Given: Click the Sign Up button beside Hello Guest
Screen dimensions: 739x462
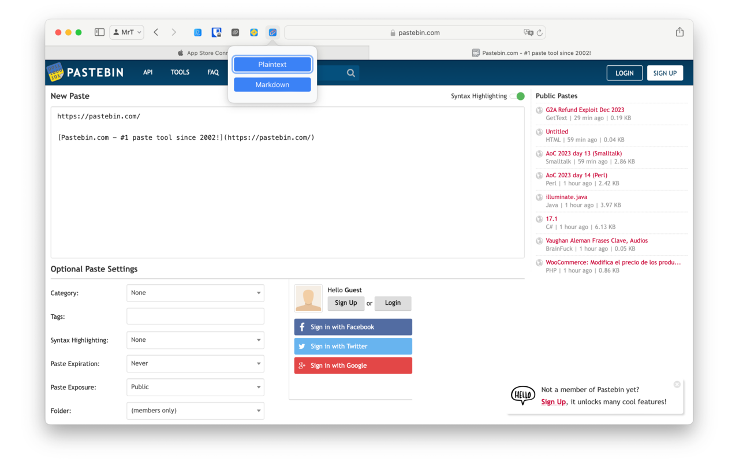Looking at the screenshot, I should coord(346,303).
